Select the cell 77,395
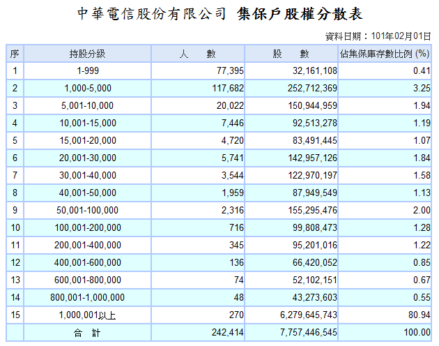This screenshot has height=346, width=439. [230, 70]
